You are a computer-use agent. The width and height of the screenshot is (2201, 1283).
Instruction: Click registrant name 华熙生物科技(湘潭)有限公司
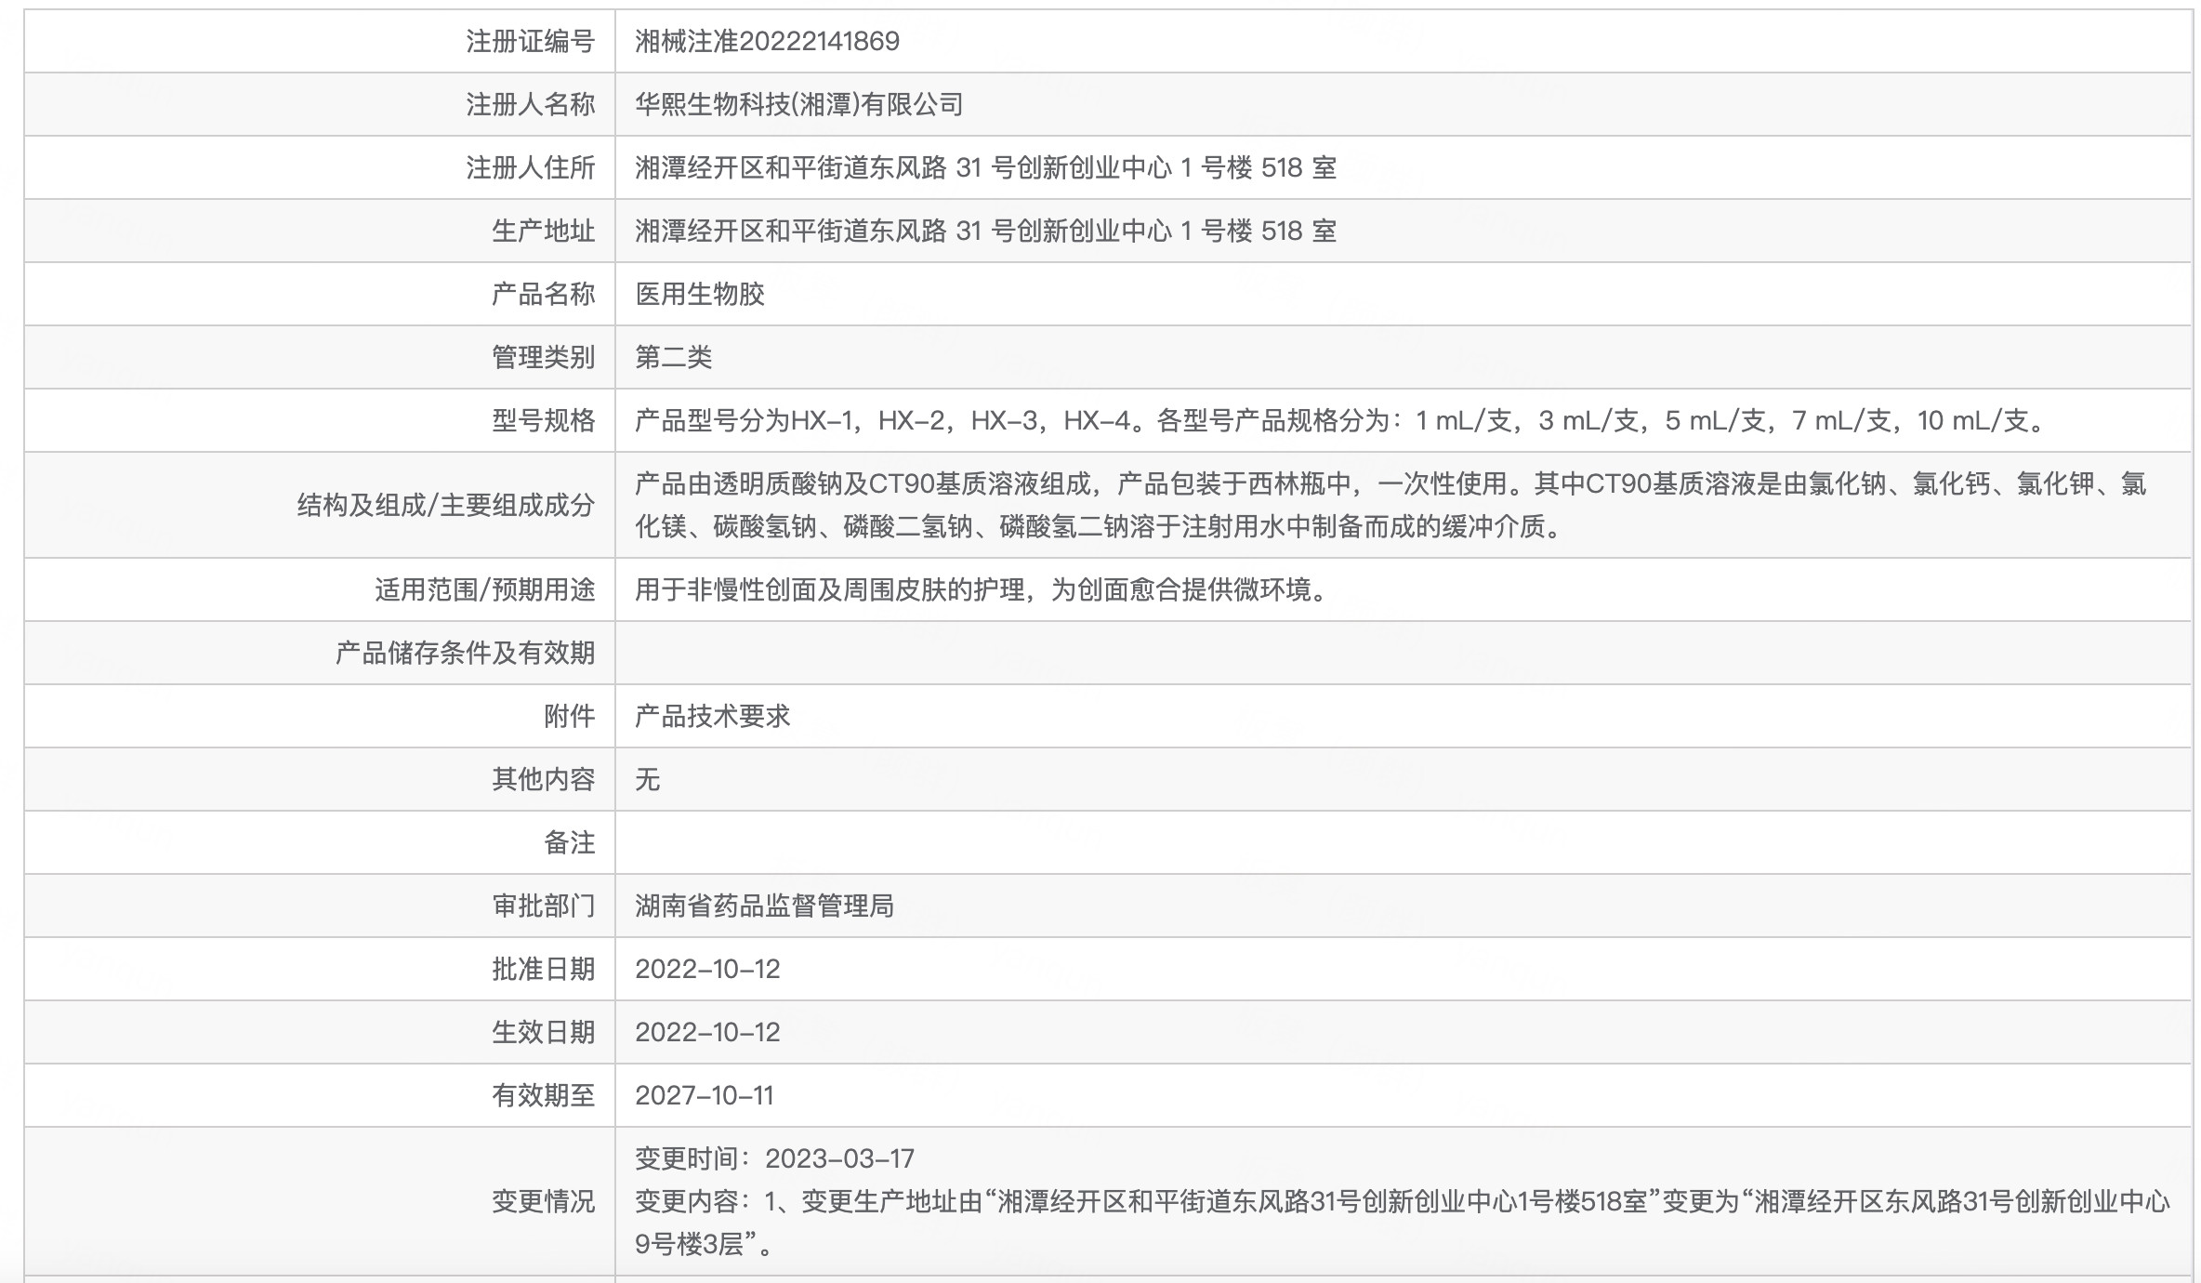tap(799, 104)
